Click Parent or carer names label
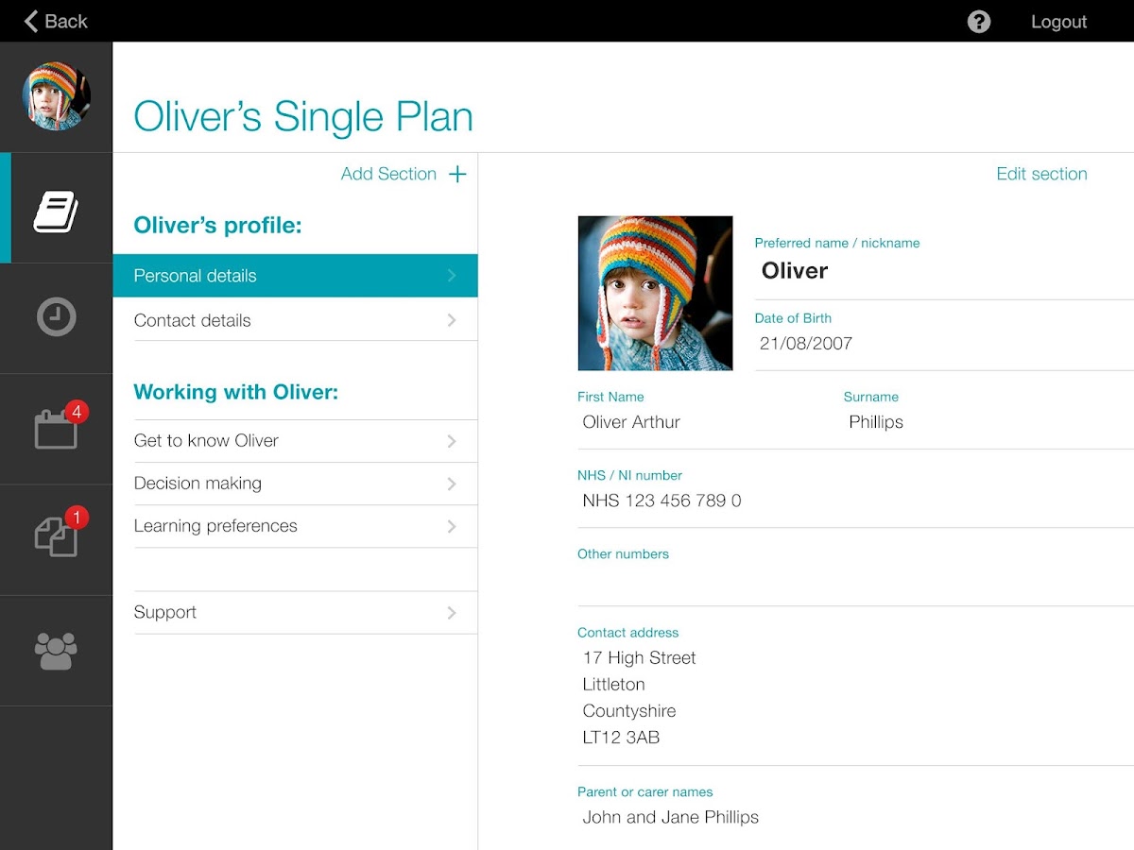This screenshot has width=1134, height=850. 645,792
